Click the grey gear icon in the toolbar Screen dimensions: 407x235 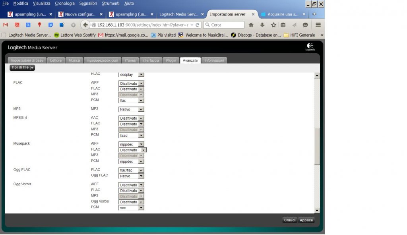click(73, 25)
